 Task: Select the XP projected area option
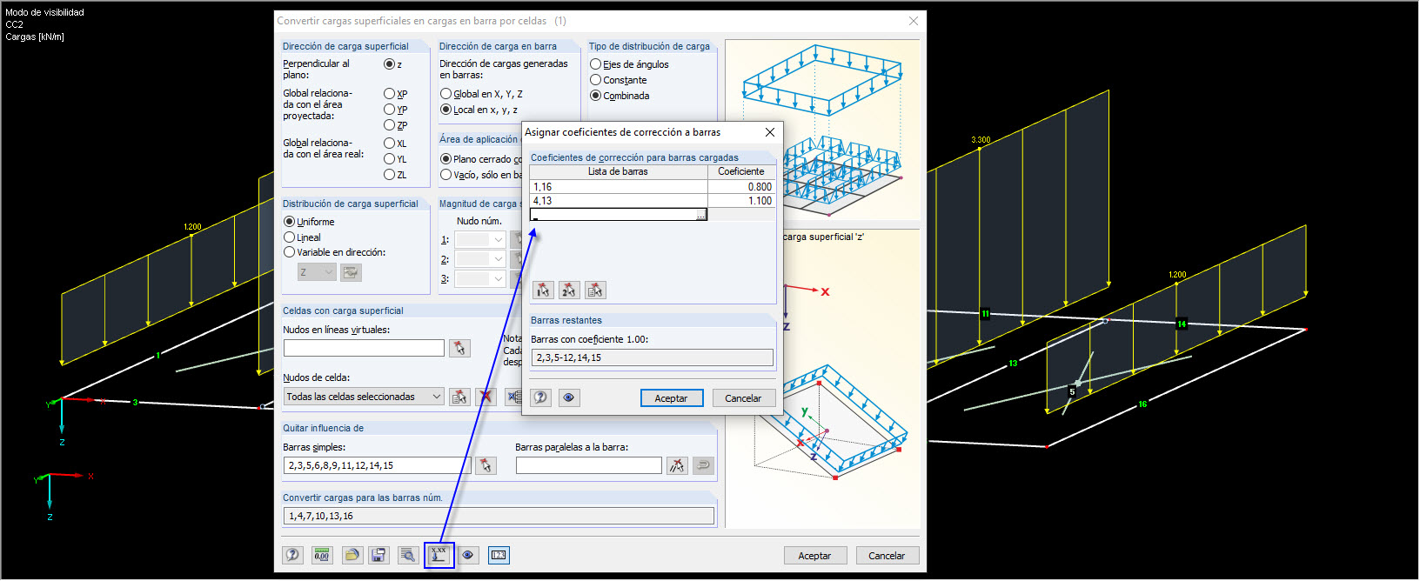(389, 94)
